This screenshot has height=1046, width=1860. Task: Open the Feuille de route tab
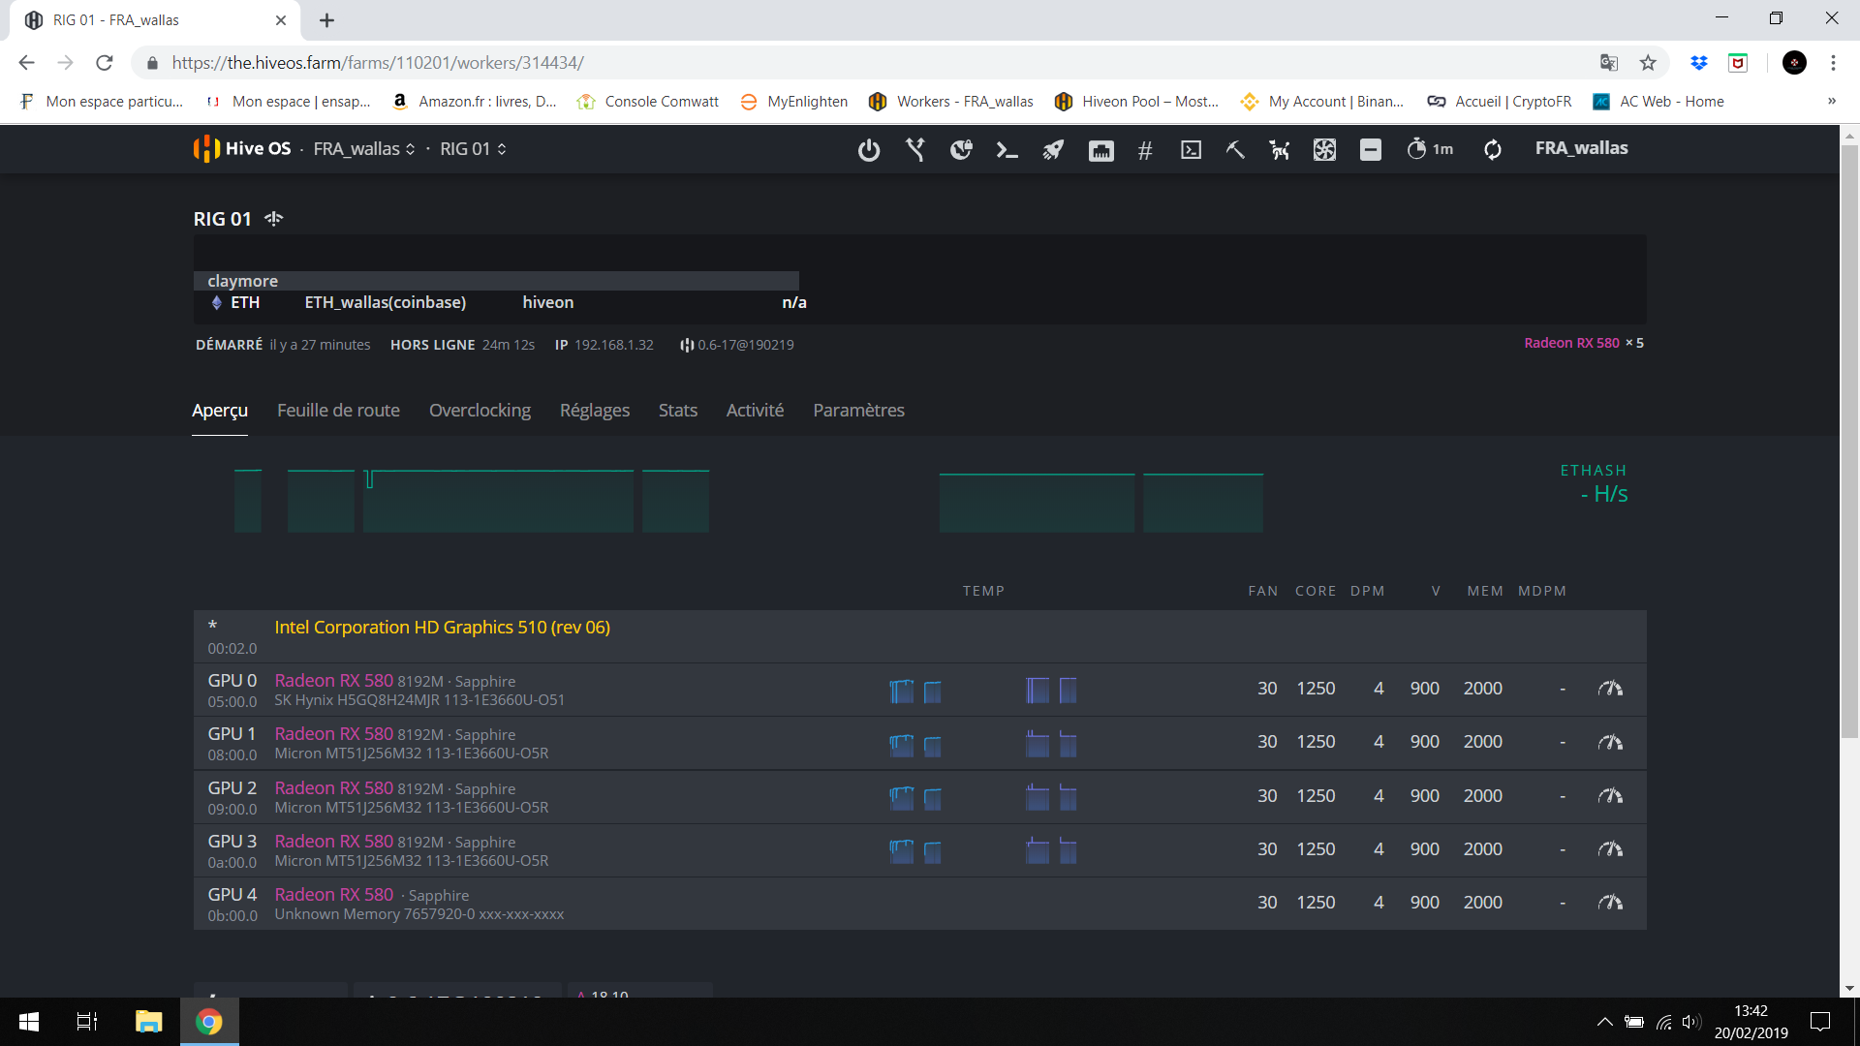coord(338,411)
